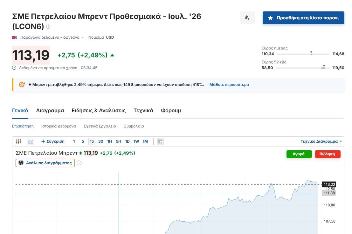Expand the derivatives data source dropdown
352x234 pixels.
[83, 37]
